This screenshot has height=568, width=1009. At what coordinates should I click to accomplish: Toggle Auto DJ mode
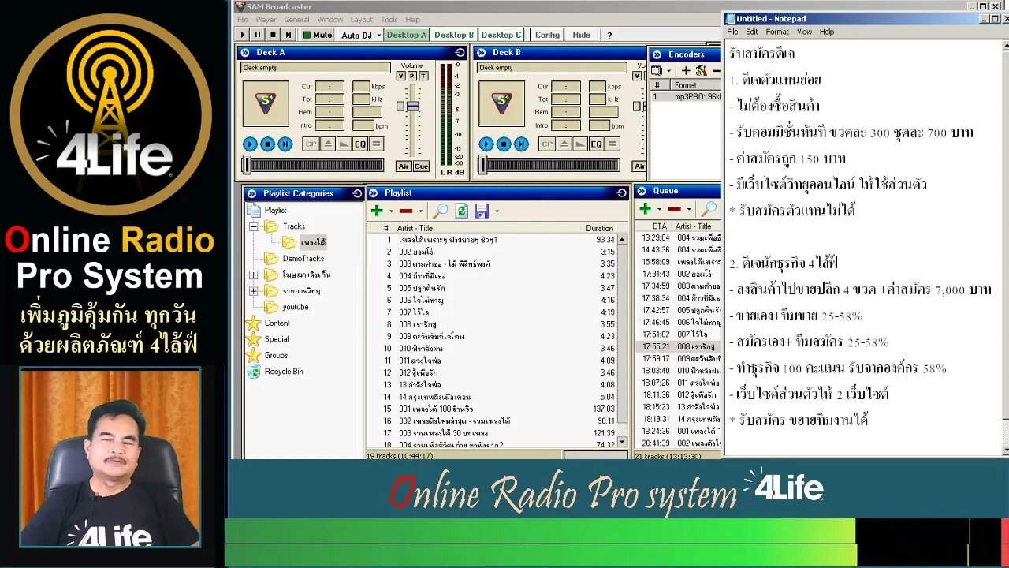pyautogui.click(x=356, y=35)
